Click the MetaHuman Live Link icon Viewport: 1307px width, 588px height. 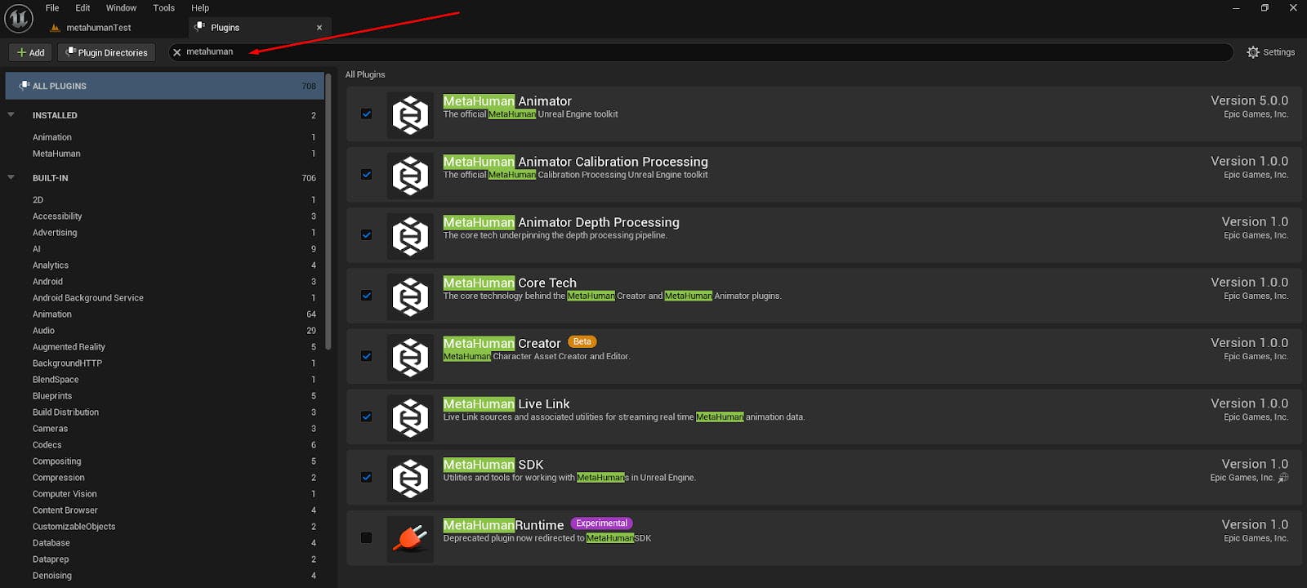click(x=410, y=417)
